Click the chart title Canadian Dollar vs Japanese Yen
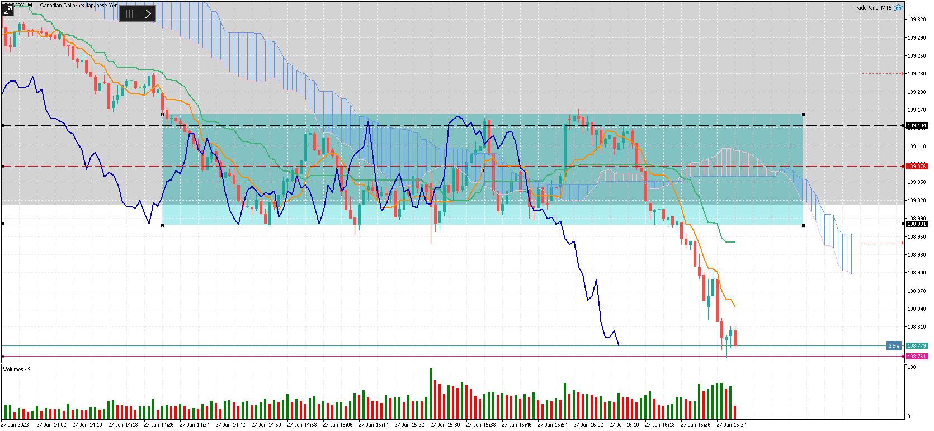 (x=79, y=6)
